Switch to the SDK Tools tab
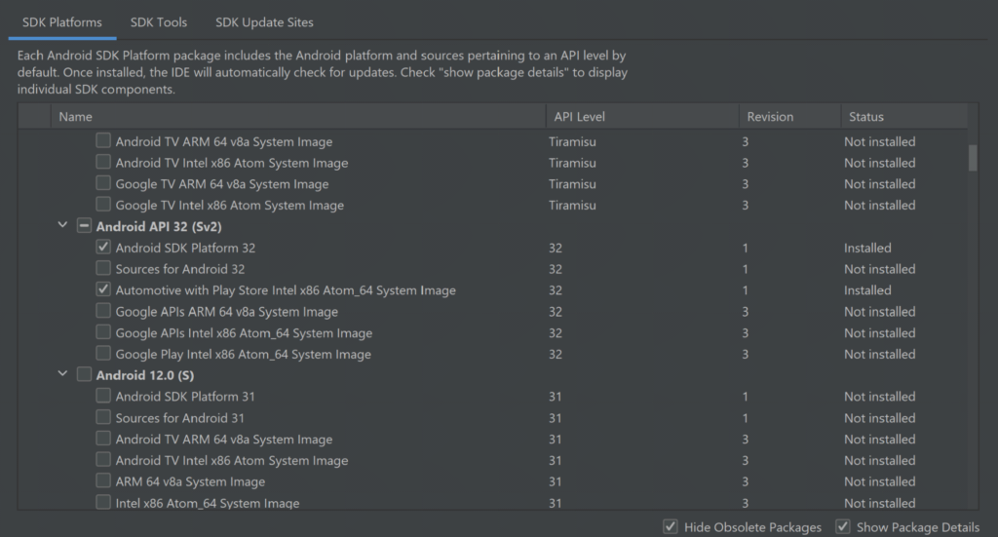This screenshot has width=998, height=537. (x=159, y=22)
